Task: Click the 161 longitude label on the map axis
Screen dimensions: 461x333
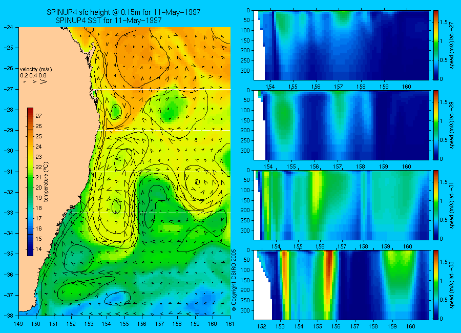Action: tap(230, 324)
